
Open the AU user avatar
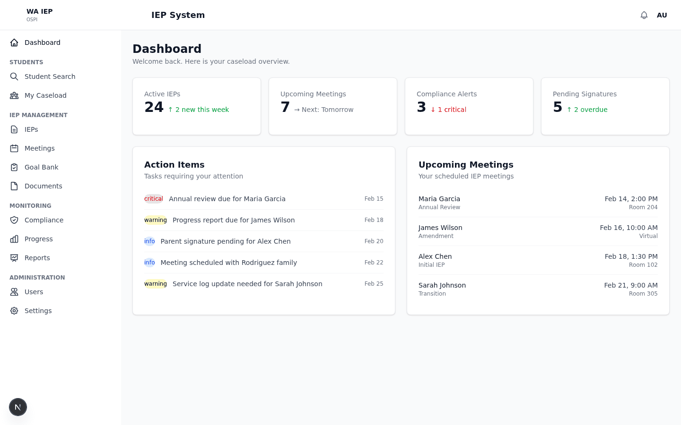662,15
